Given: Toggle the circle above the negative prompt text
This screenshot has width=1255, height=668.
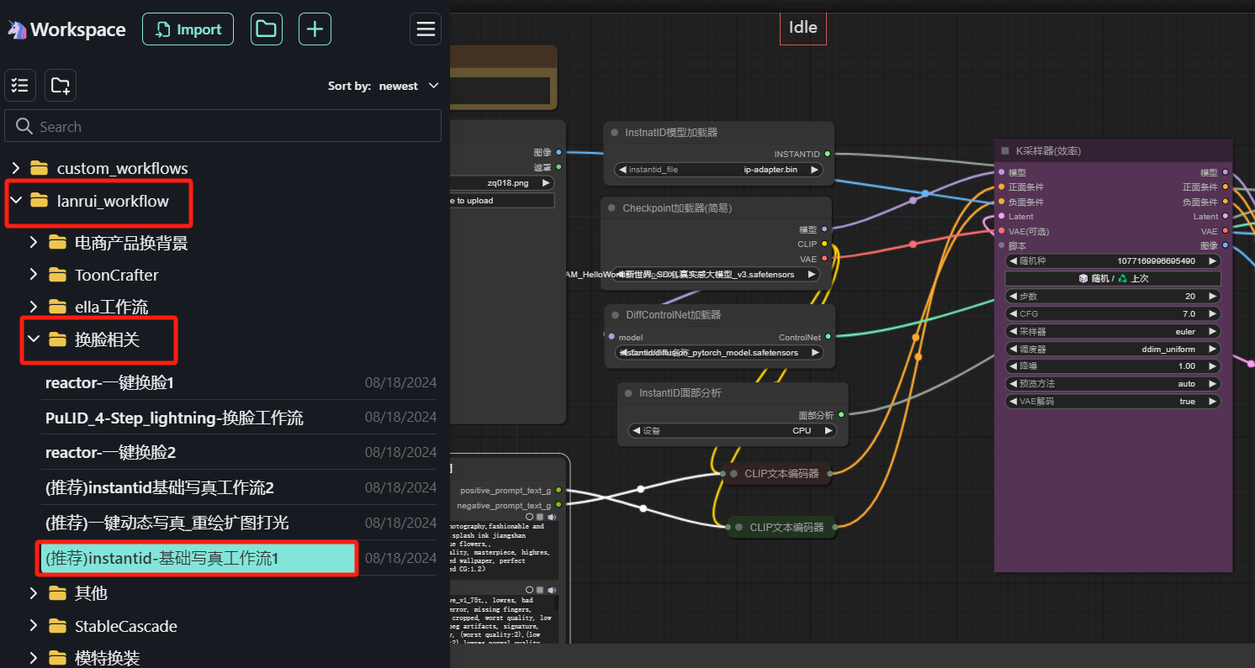Looking at the screenshot, I should [529, 590].
